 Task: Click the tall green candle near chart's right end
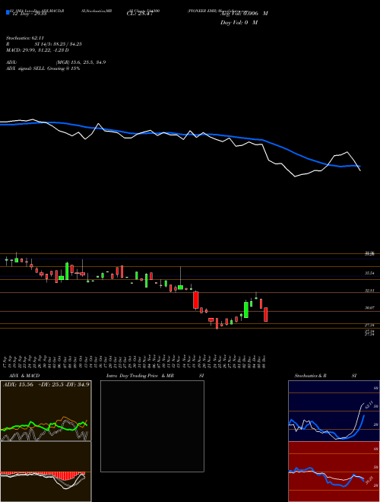[x=246, y=310]
